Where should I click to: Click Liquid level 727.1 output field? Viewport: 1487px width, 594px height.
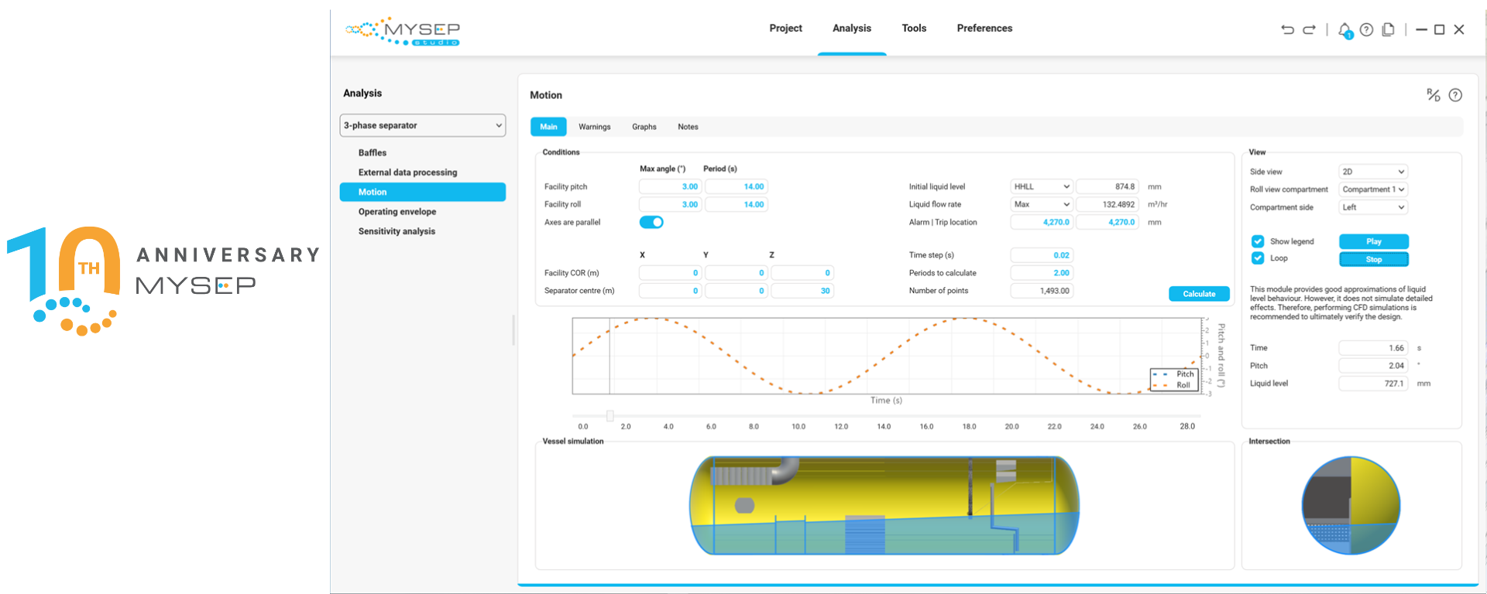1373,384
